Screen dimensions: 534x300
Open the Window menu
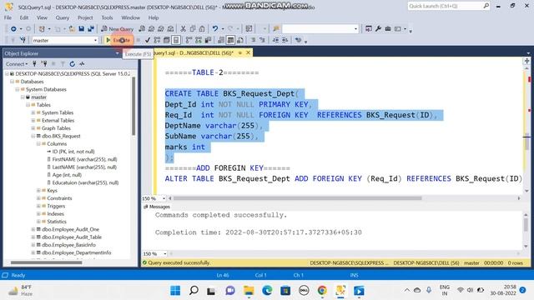click(130, 17)
